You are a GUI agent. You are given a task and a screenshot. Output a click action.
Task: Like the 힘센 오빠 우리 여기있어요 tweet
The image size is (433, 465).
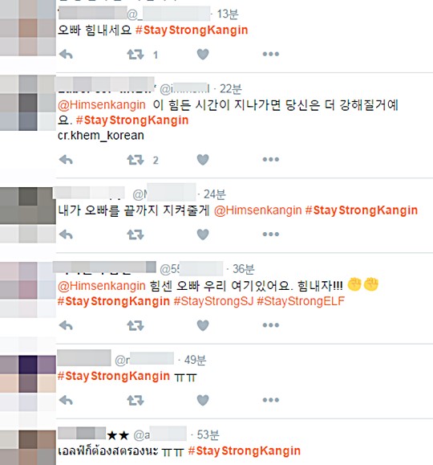203,325
